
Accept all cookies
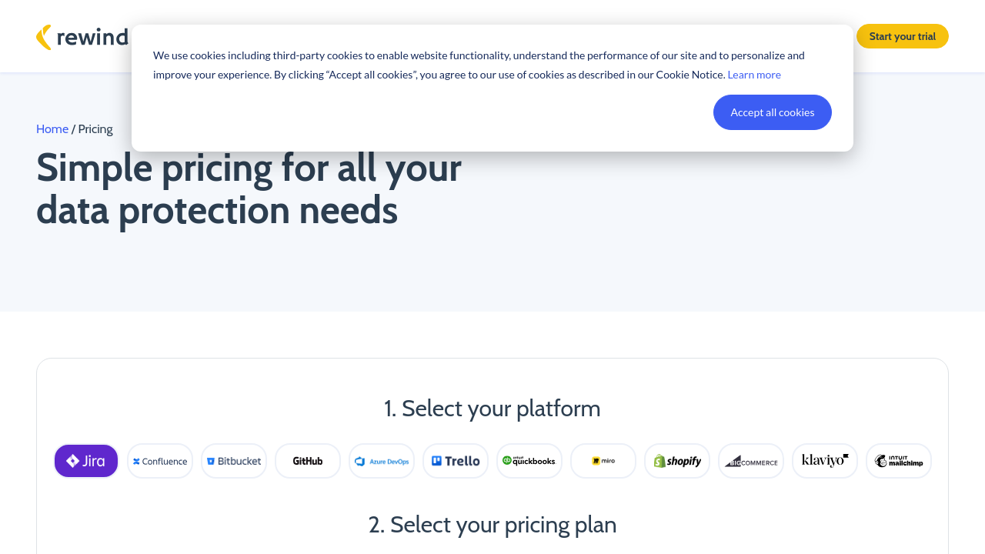772,112
